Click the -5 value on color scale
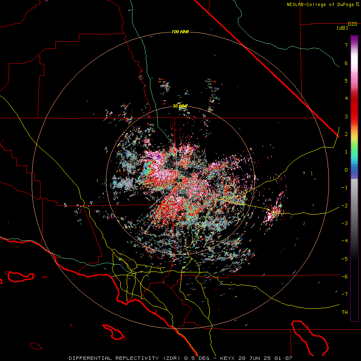Viewport: 361px width, 361px height. 345,259
